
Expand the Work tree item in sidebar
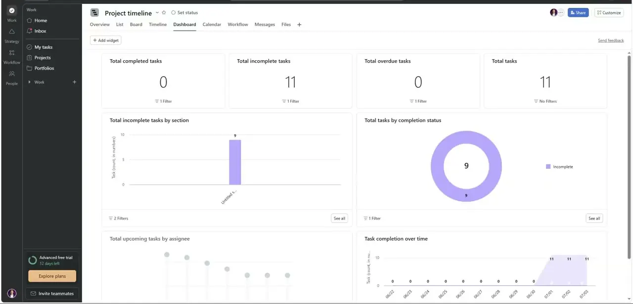coord(30,82)
